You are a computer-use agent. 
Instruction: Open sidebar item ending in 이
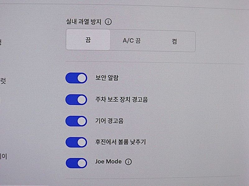click(x=3, y=157)
